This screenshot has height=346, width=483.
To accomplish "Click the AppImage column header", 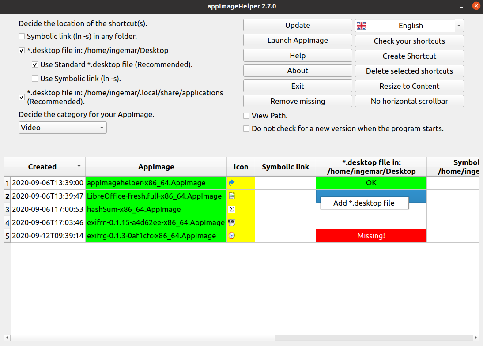I will [156, 167].
